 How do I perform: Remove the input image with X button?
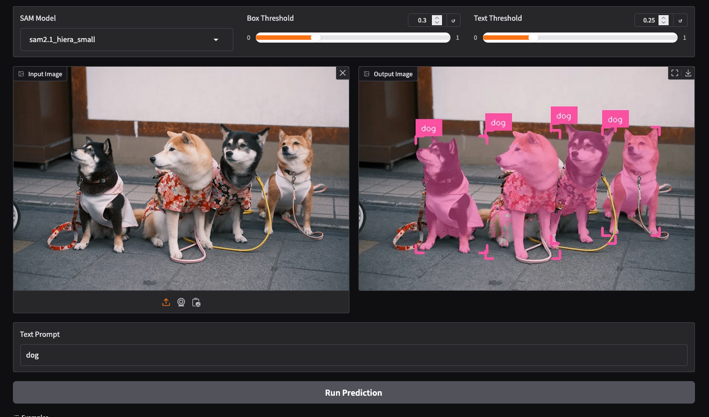point(342,73)
